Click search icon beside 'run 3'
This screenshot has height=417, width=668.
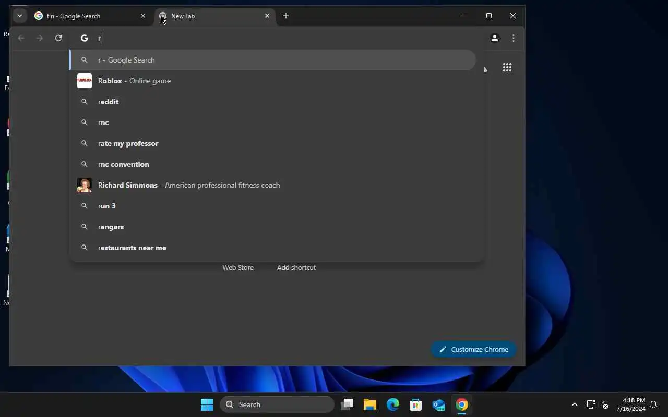[x=84, y=206]
